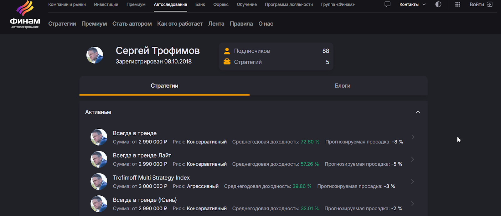Screen dimensions: 501x216
Task: Click arrow chevron of Trofimoff Multi Strategy row
Action: pos(413,182)
